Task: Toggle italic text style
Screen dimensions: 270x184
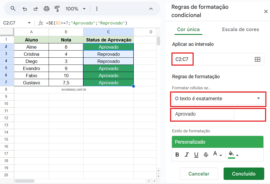Action: coord(187,155)
